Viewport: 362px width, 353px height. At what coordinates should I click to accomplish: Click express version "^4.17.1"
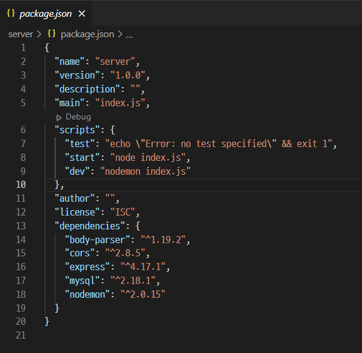(x=143, y=267)
